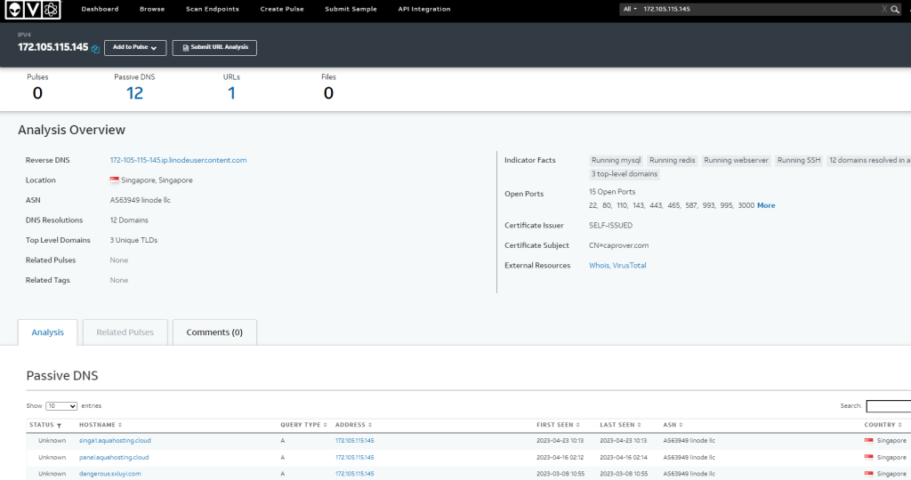Change the show entries count dropdown
This screenshot has height=480, width=911.
pyautogui.click(x=61, y=405)
